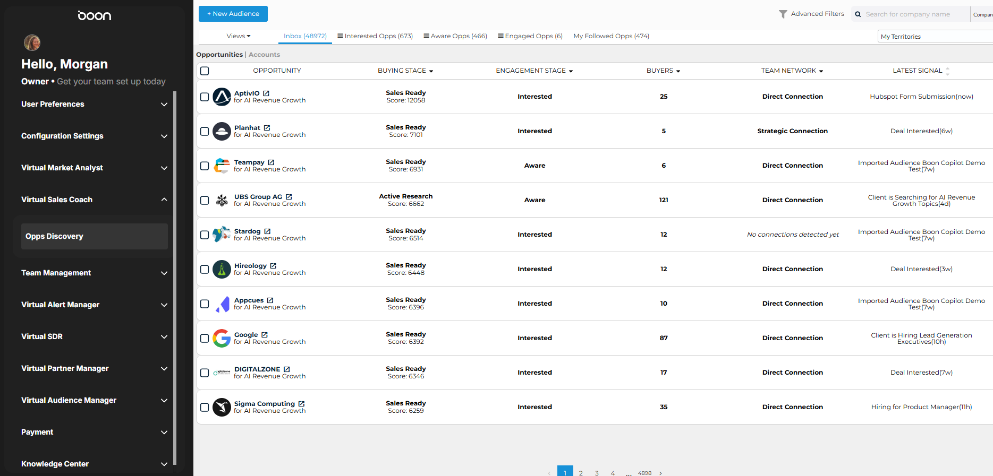Click the Stardog company logo

(x=222, y=235)
